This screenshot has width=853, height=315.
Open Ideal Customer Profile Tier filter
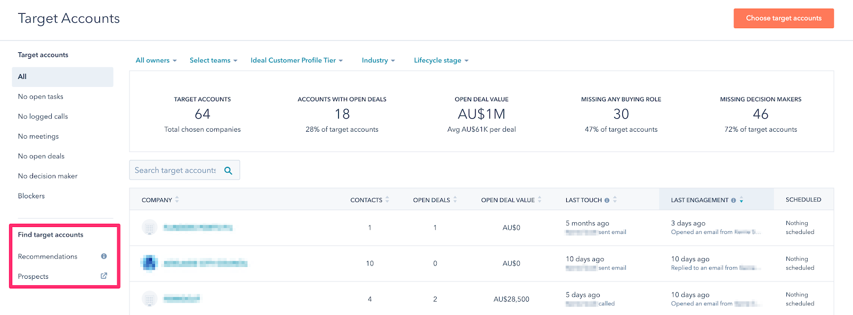pyautogui.click(x=296, y=61)
